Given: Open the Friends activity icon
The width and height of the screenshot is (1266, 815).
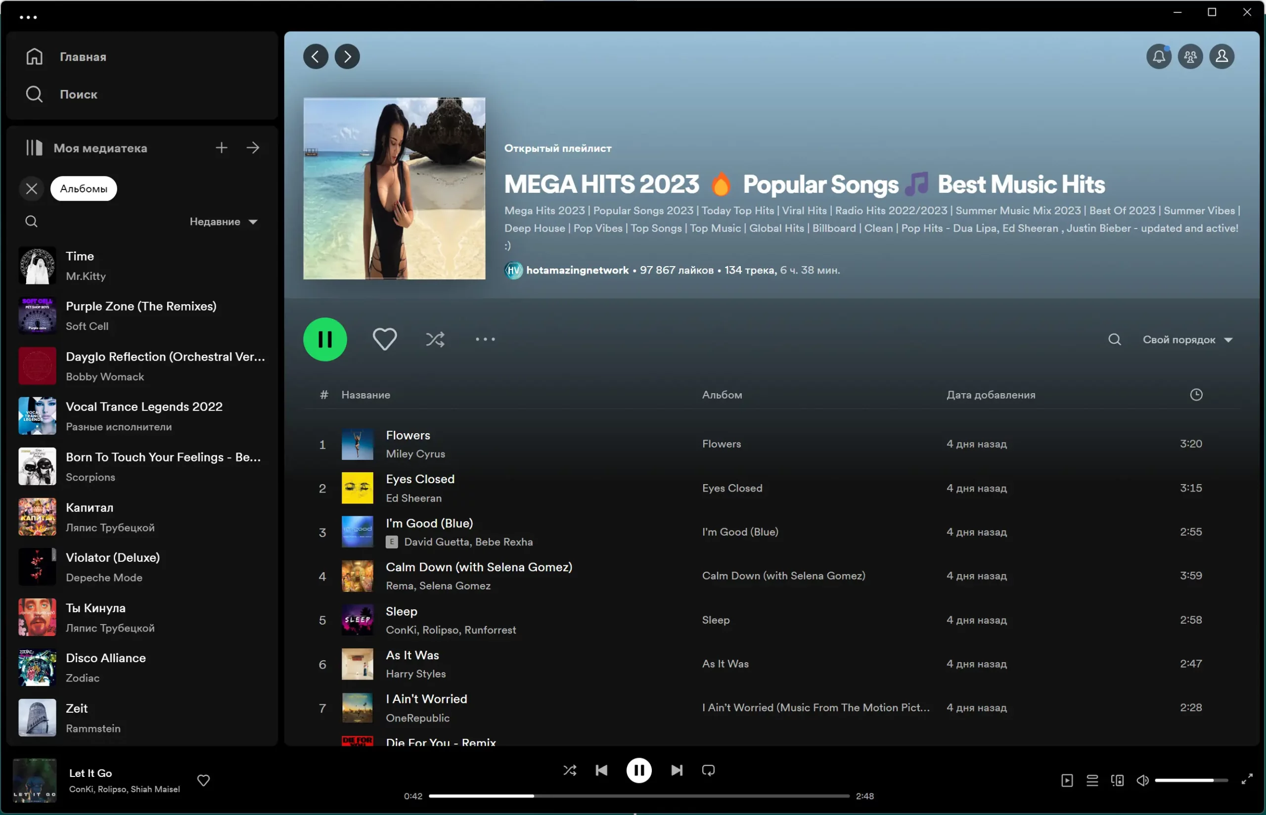Looking at the screenshot, I should 1190,57.
